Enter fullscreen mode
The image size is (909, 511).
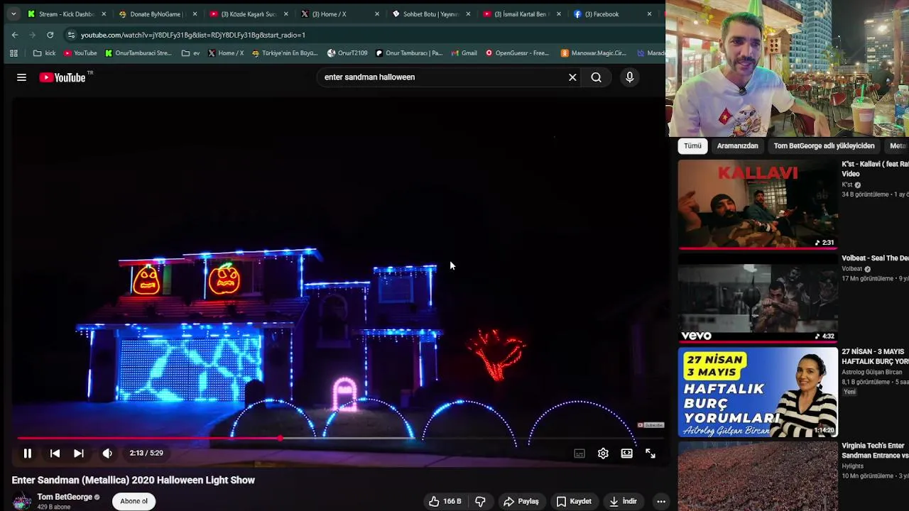[651, 454]
